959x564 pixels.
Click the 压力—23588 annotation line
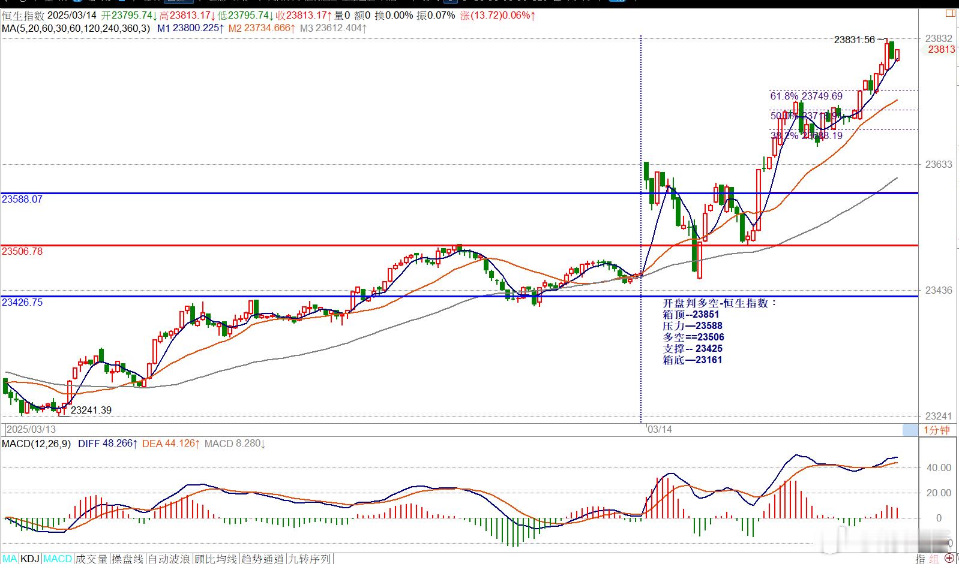click(x=693, y=325)
